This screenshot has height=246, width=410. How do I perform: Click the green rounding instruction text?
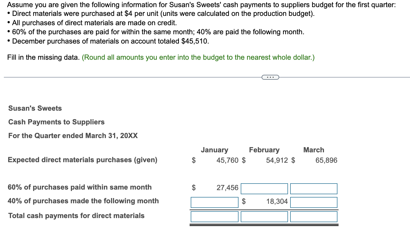[198, 57]
